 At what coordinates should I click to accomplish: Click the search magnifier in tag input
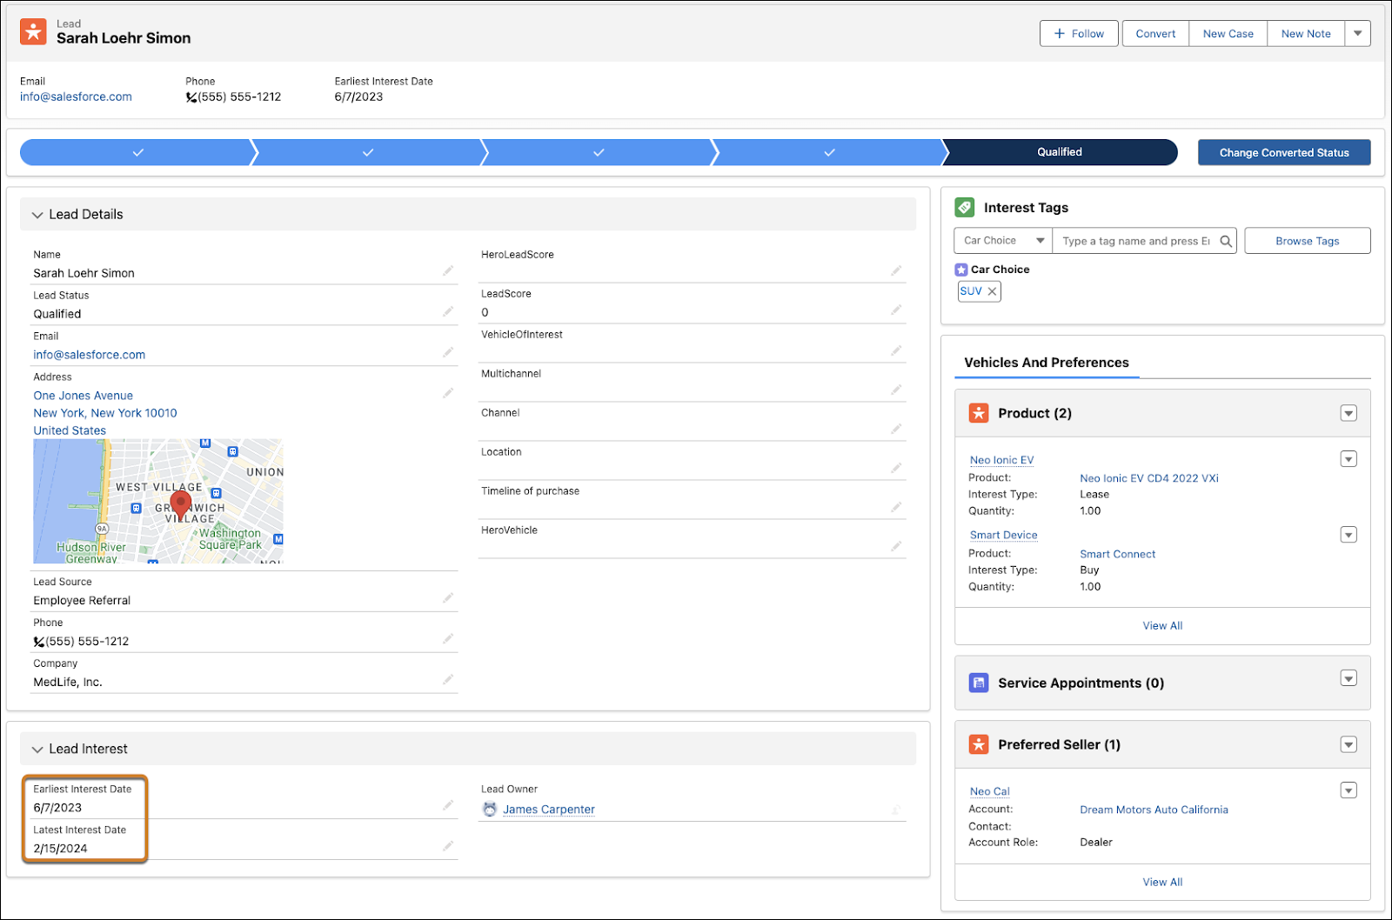coord(1226,241)
